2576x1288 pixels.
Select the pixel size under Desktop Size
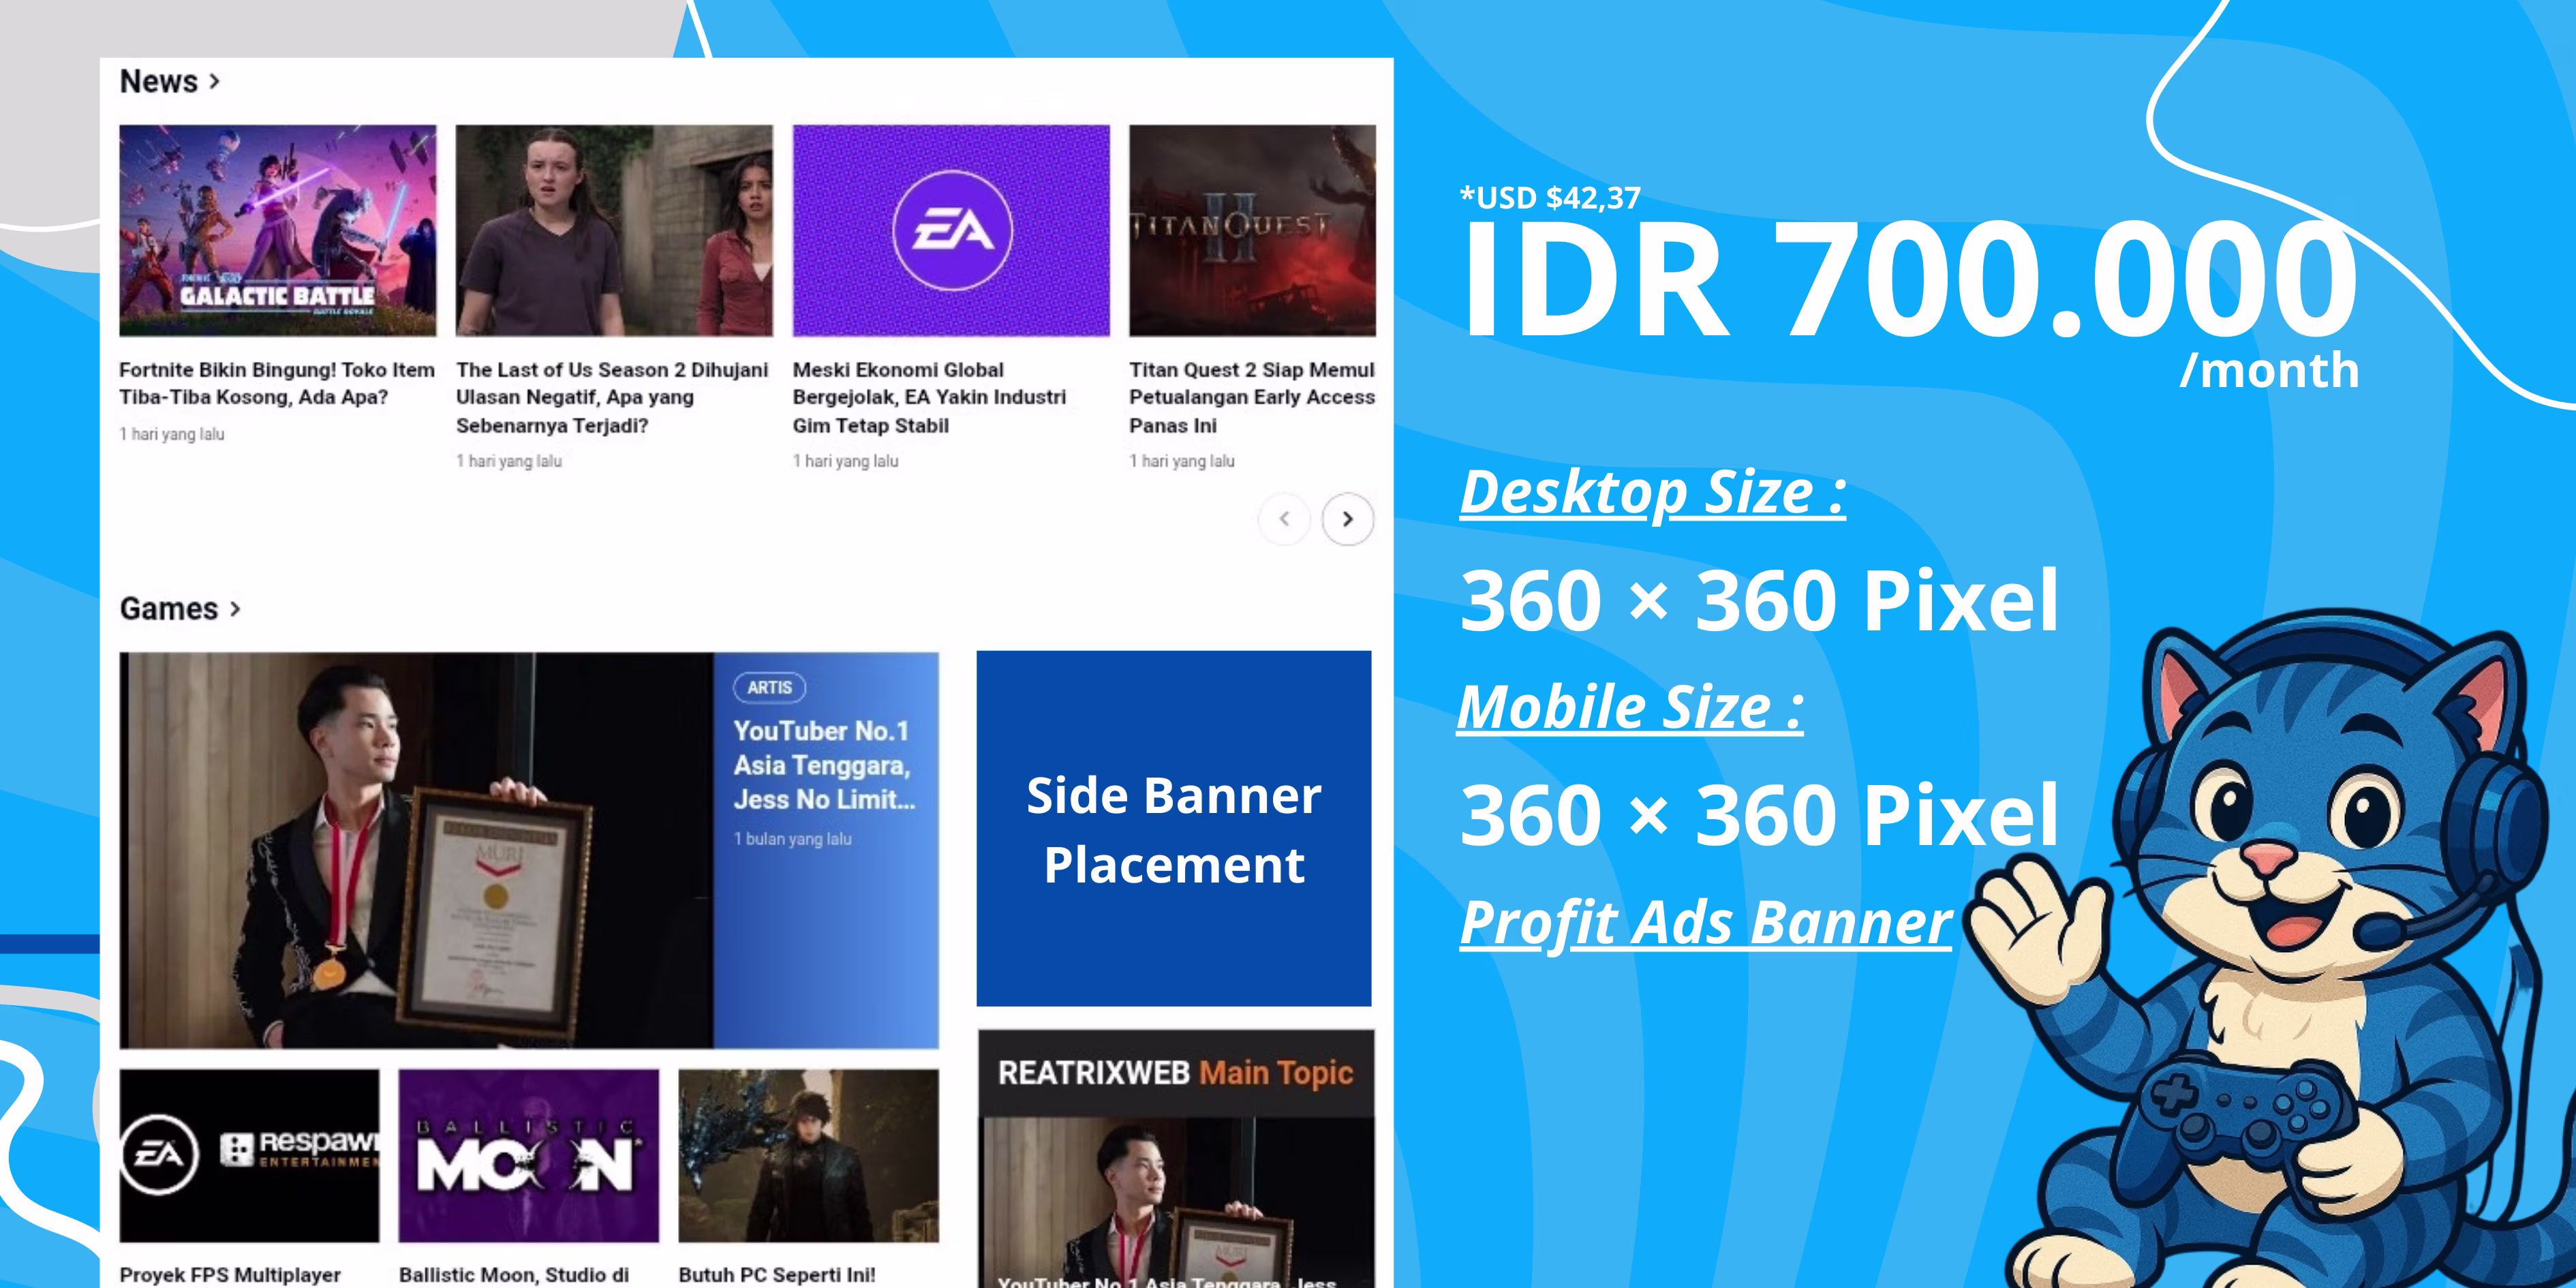1759,600
